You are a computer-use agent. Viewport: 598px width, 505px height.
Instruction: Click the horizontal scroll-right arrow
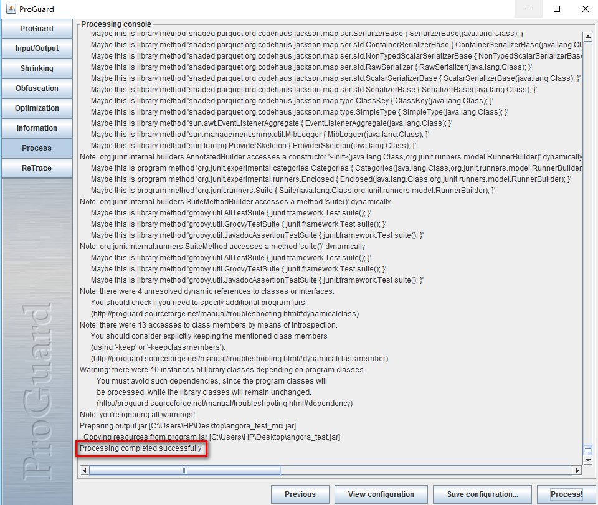[x=577, y=471]
